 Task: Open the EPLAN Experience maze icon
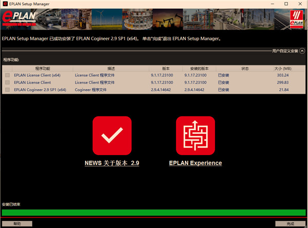196,135
